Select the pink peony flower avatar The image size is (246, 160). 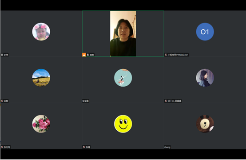[41, 124]
